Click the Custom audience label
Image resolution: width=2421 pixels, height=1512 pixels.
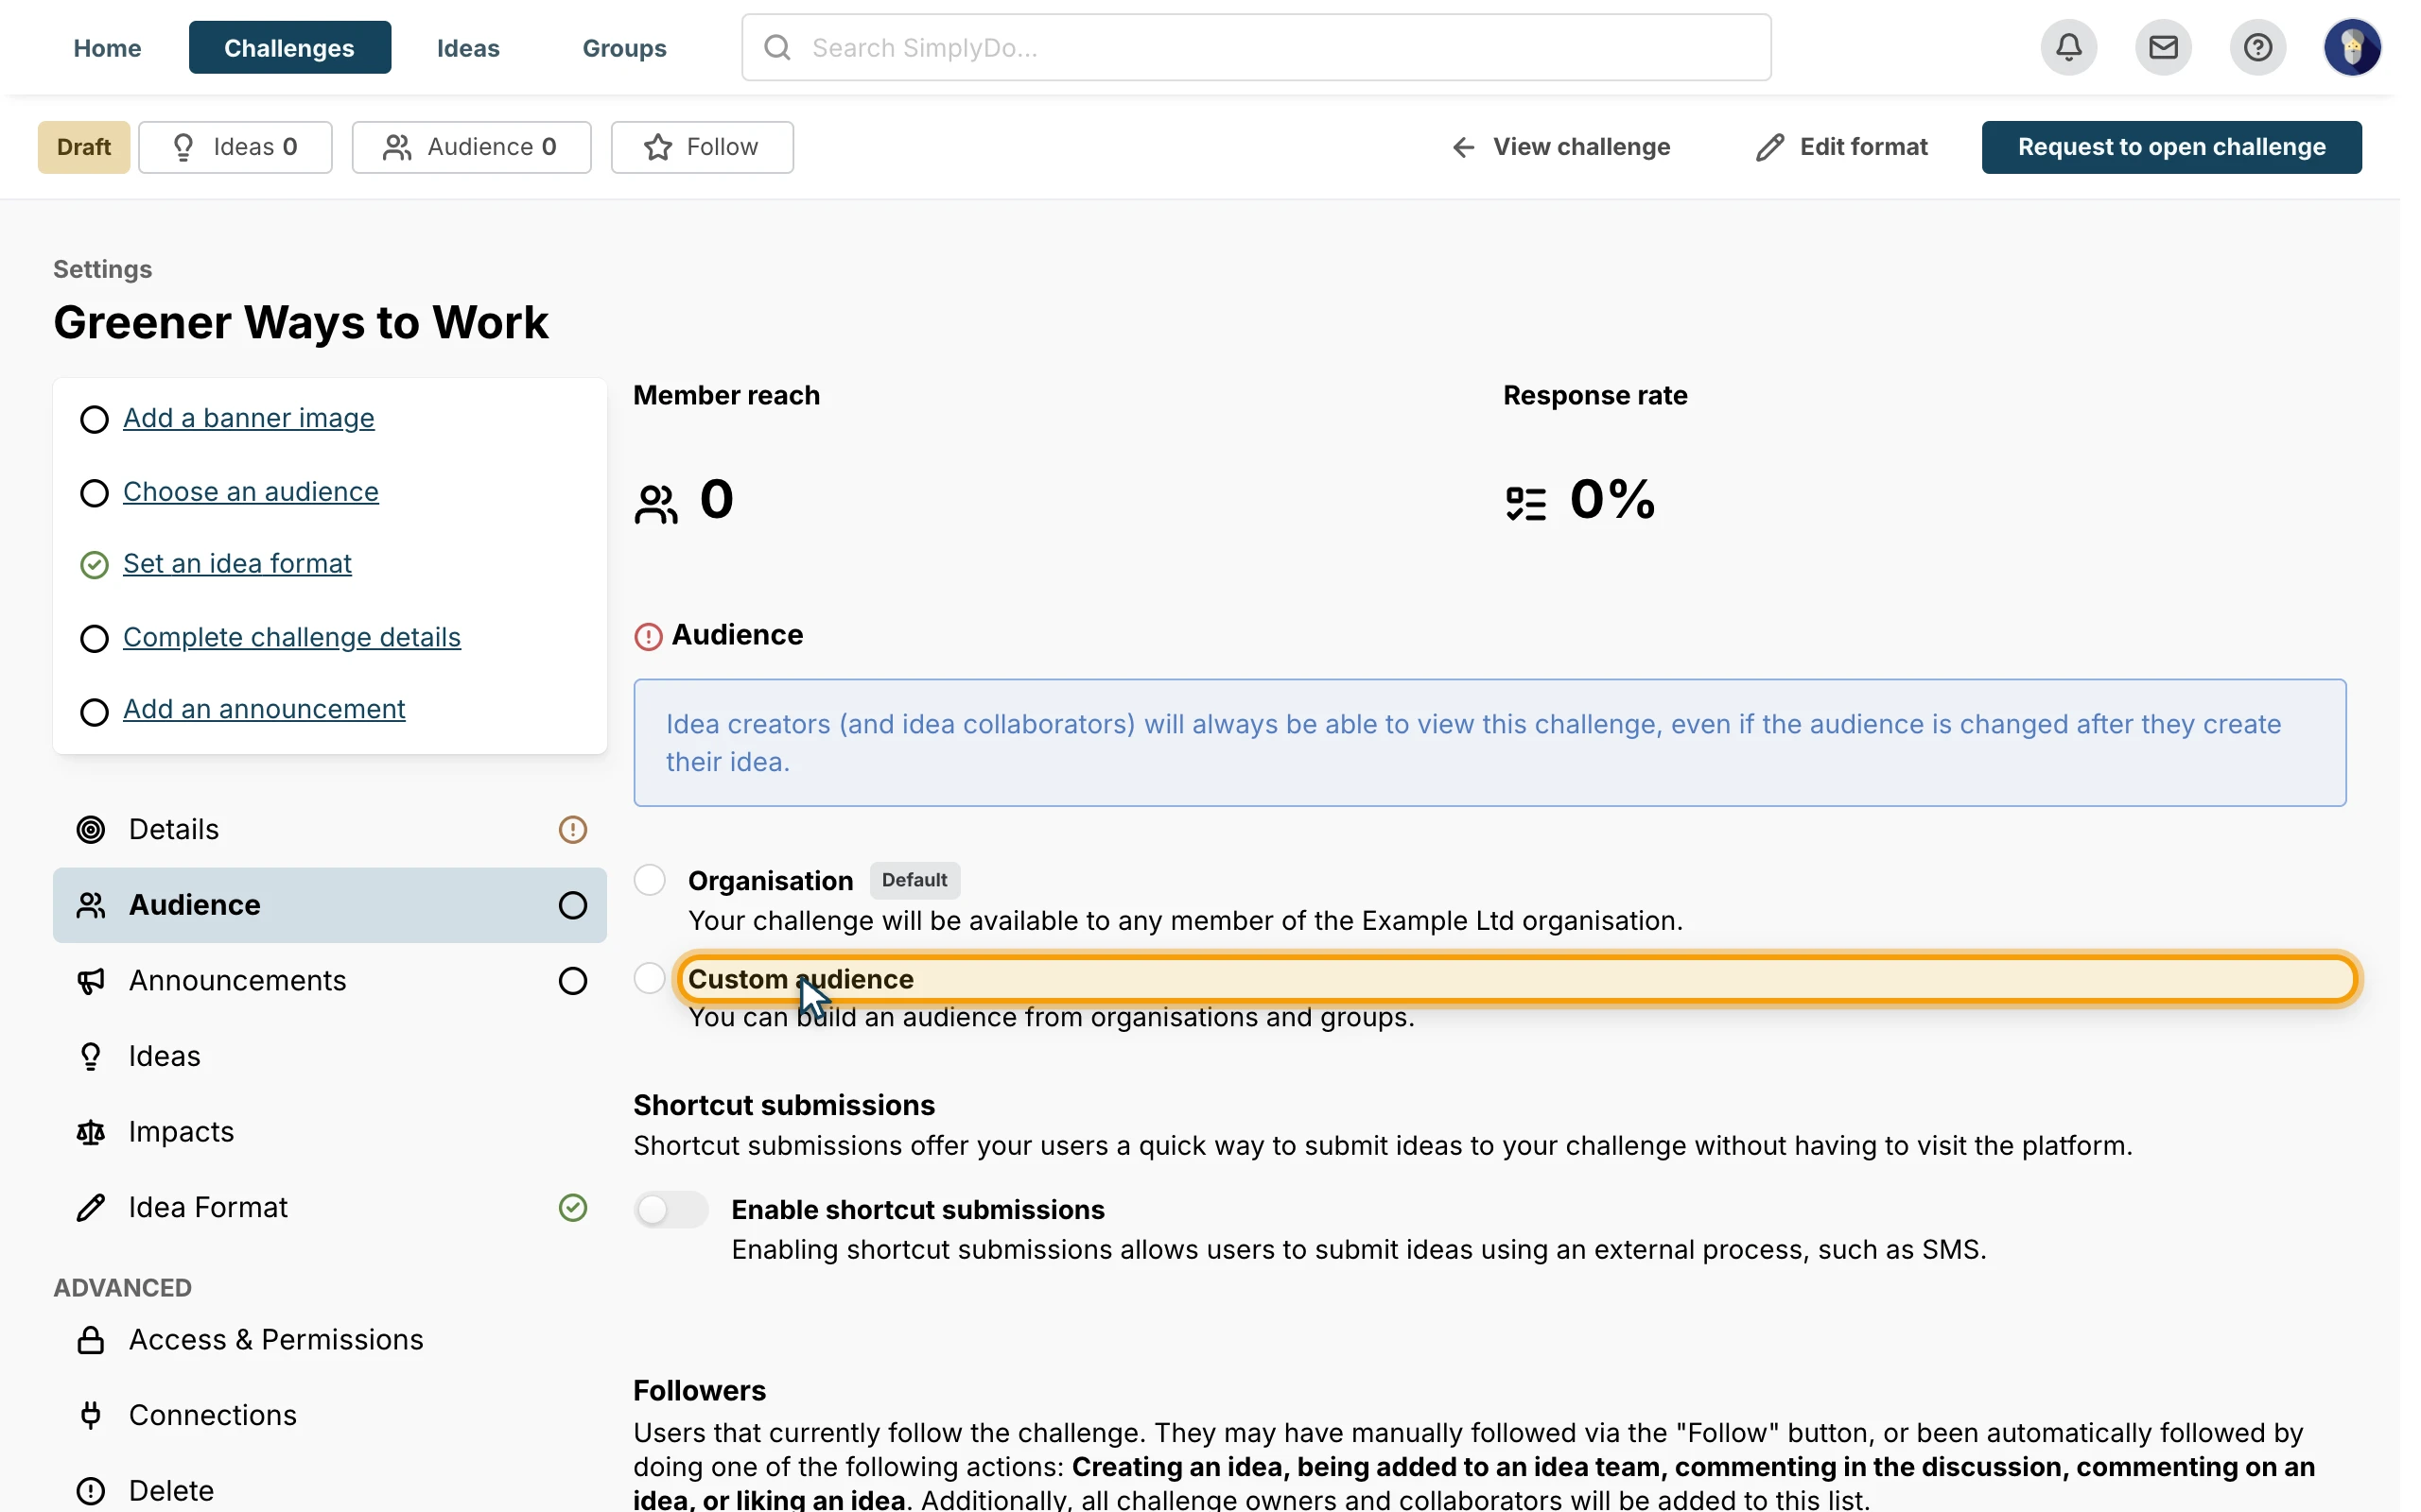click(800, 979)
